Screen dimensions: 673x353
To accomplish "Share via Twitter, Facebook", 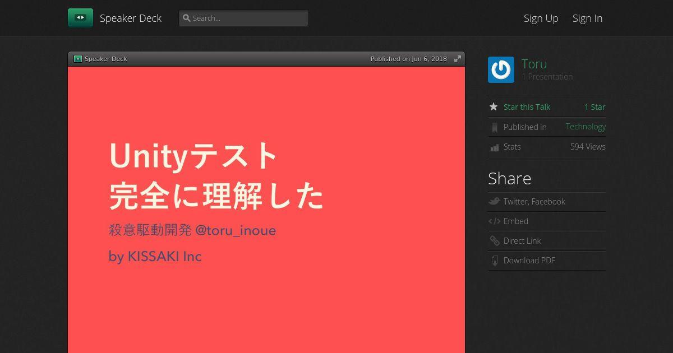I will 534,202.
